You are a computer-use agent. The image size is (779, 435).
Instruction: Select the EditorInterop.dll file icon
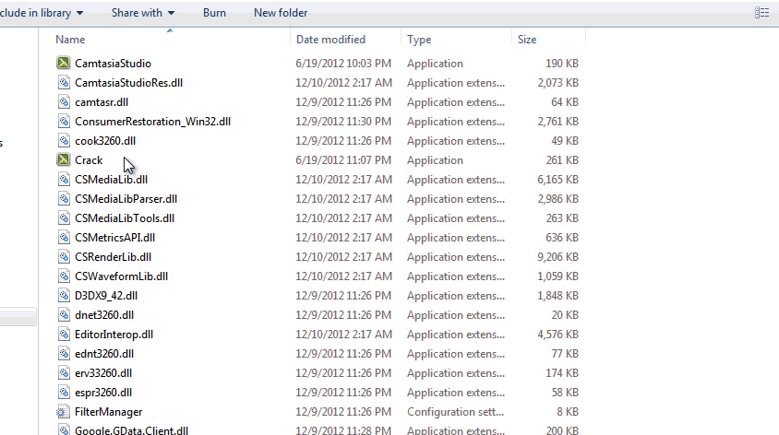click(x=64, y=334)
